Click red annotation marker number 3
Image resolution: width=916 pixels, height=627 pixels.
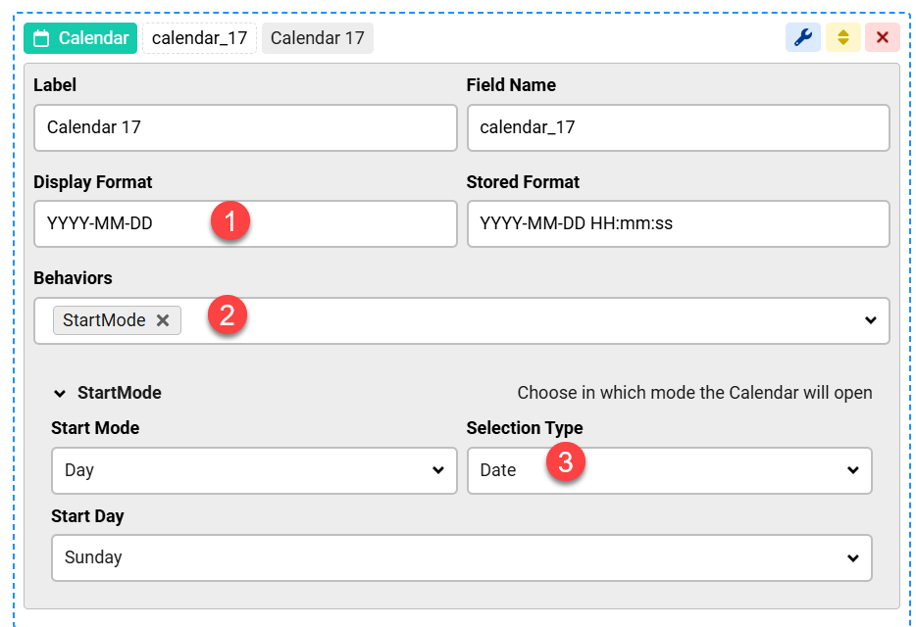point(565,462)
